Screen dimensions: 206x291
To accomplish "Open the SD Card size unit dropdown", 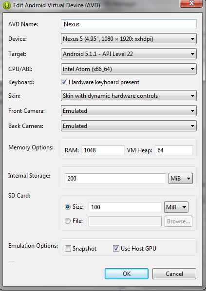I will tap(176, 207).
